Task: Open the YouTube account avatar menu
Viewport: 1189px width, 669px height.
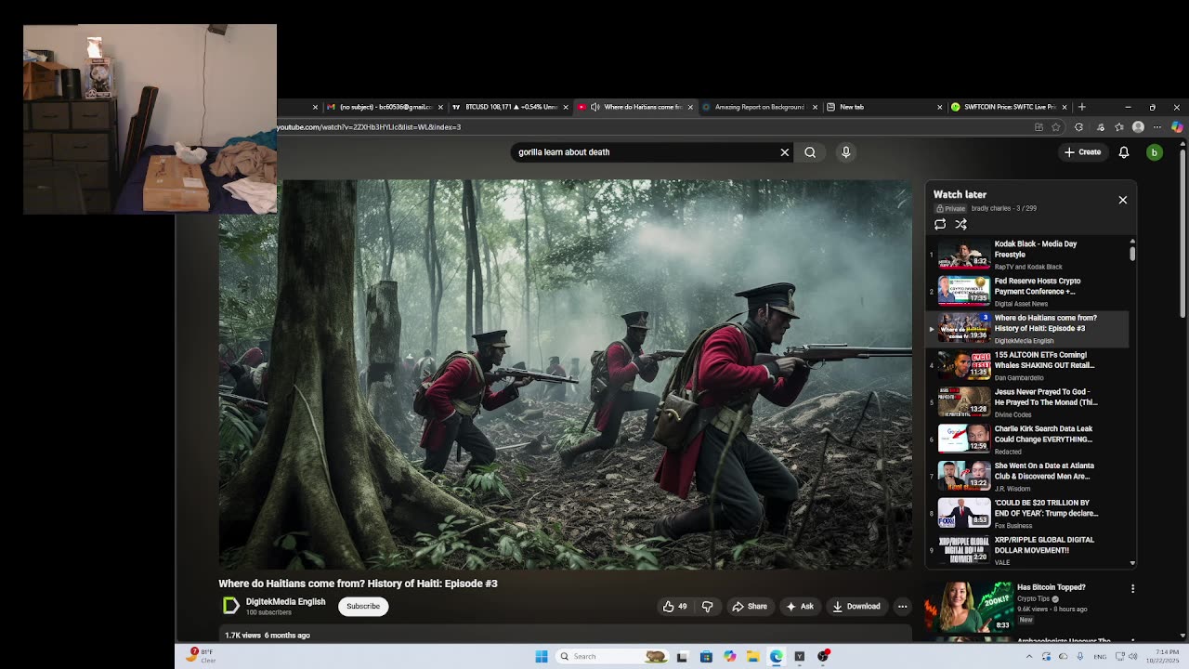Action: coord(1155,152)
